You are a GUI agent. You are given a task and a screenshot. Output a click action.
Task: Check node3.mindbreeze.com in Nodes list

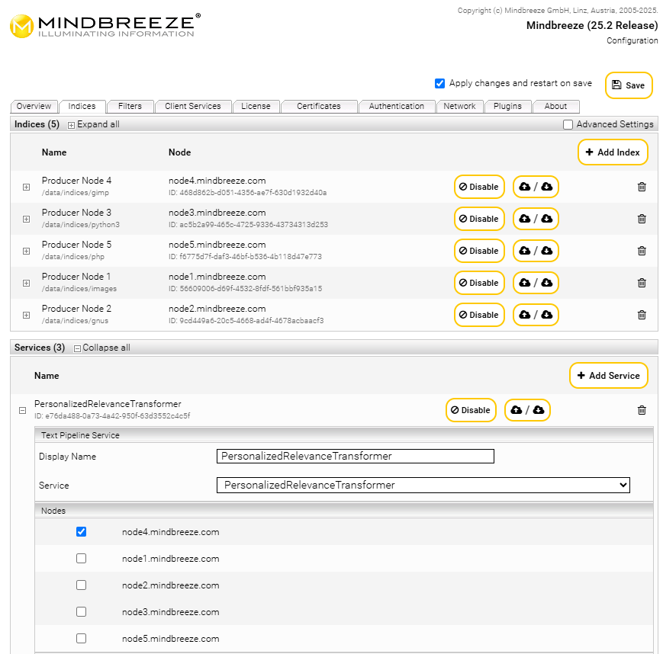pyautogui.click(x=81, y=612)
